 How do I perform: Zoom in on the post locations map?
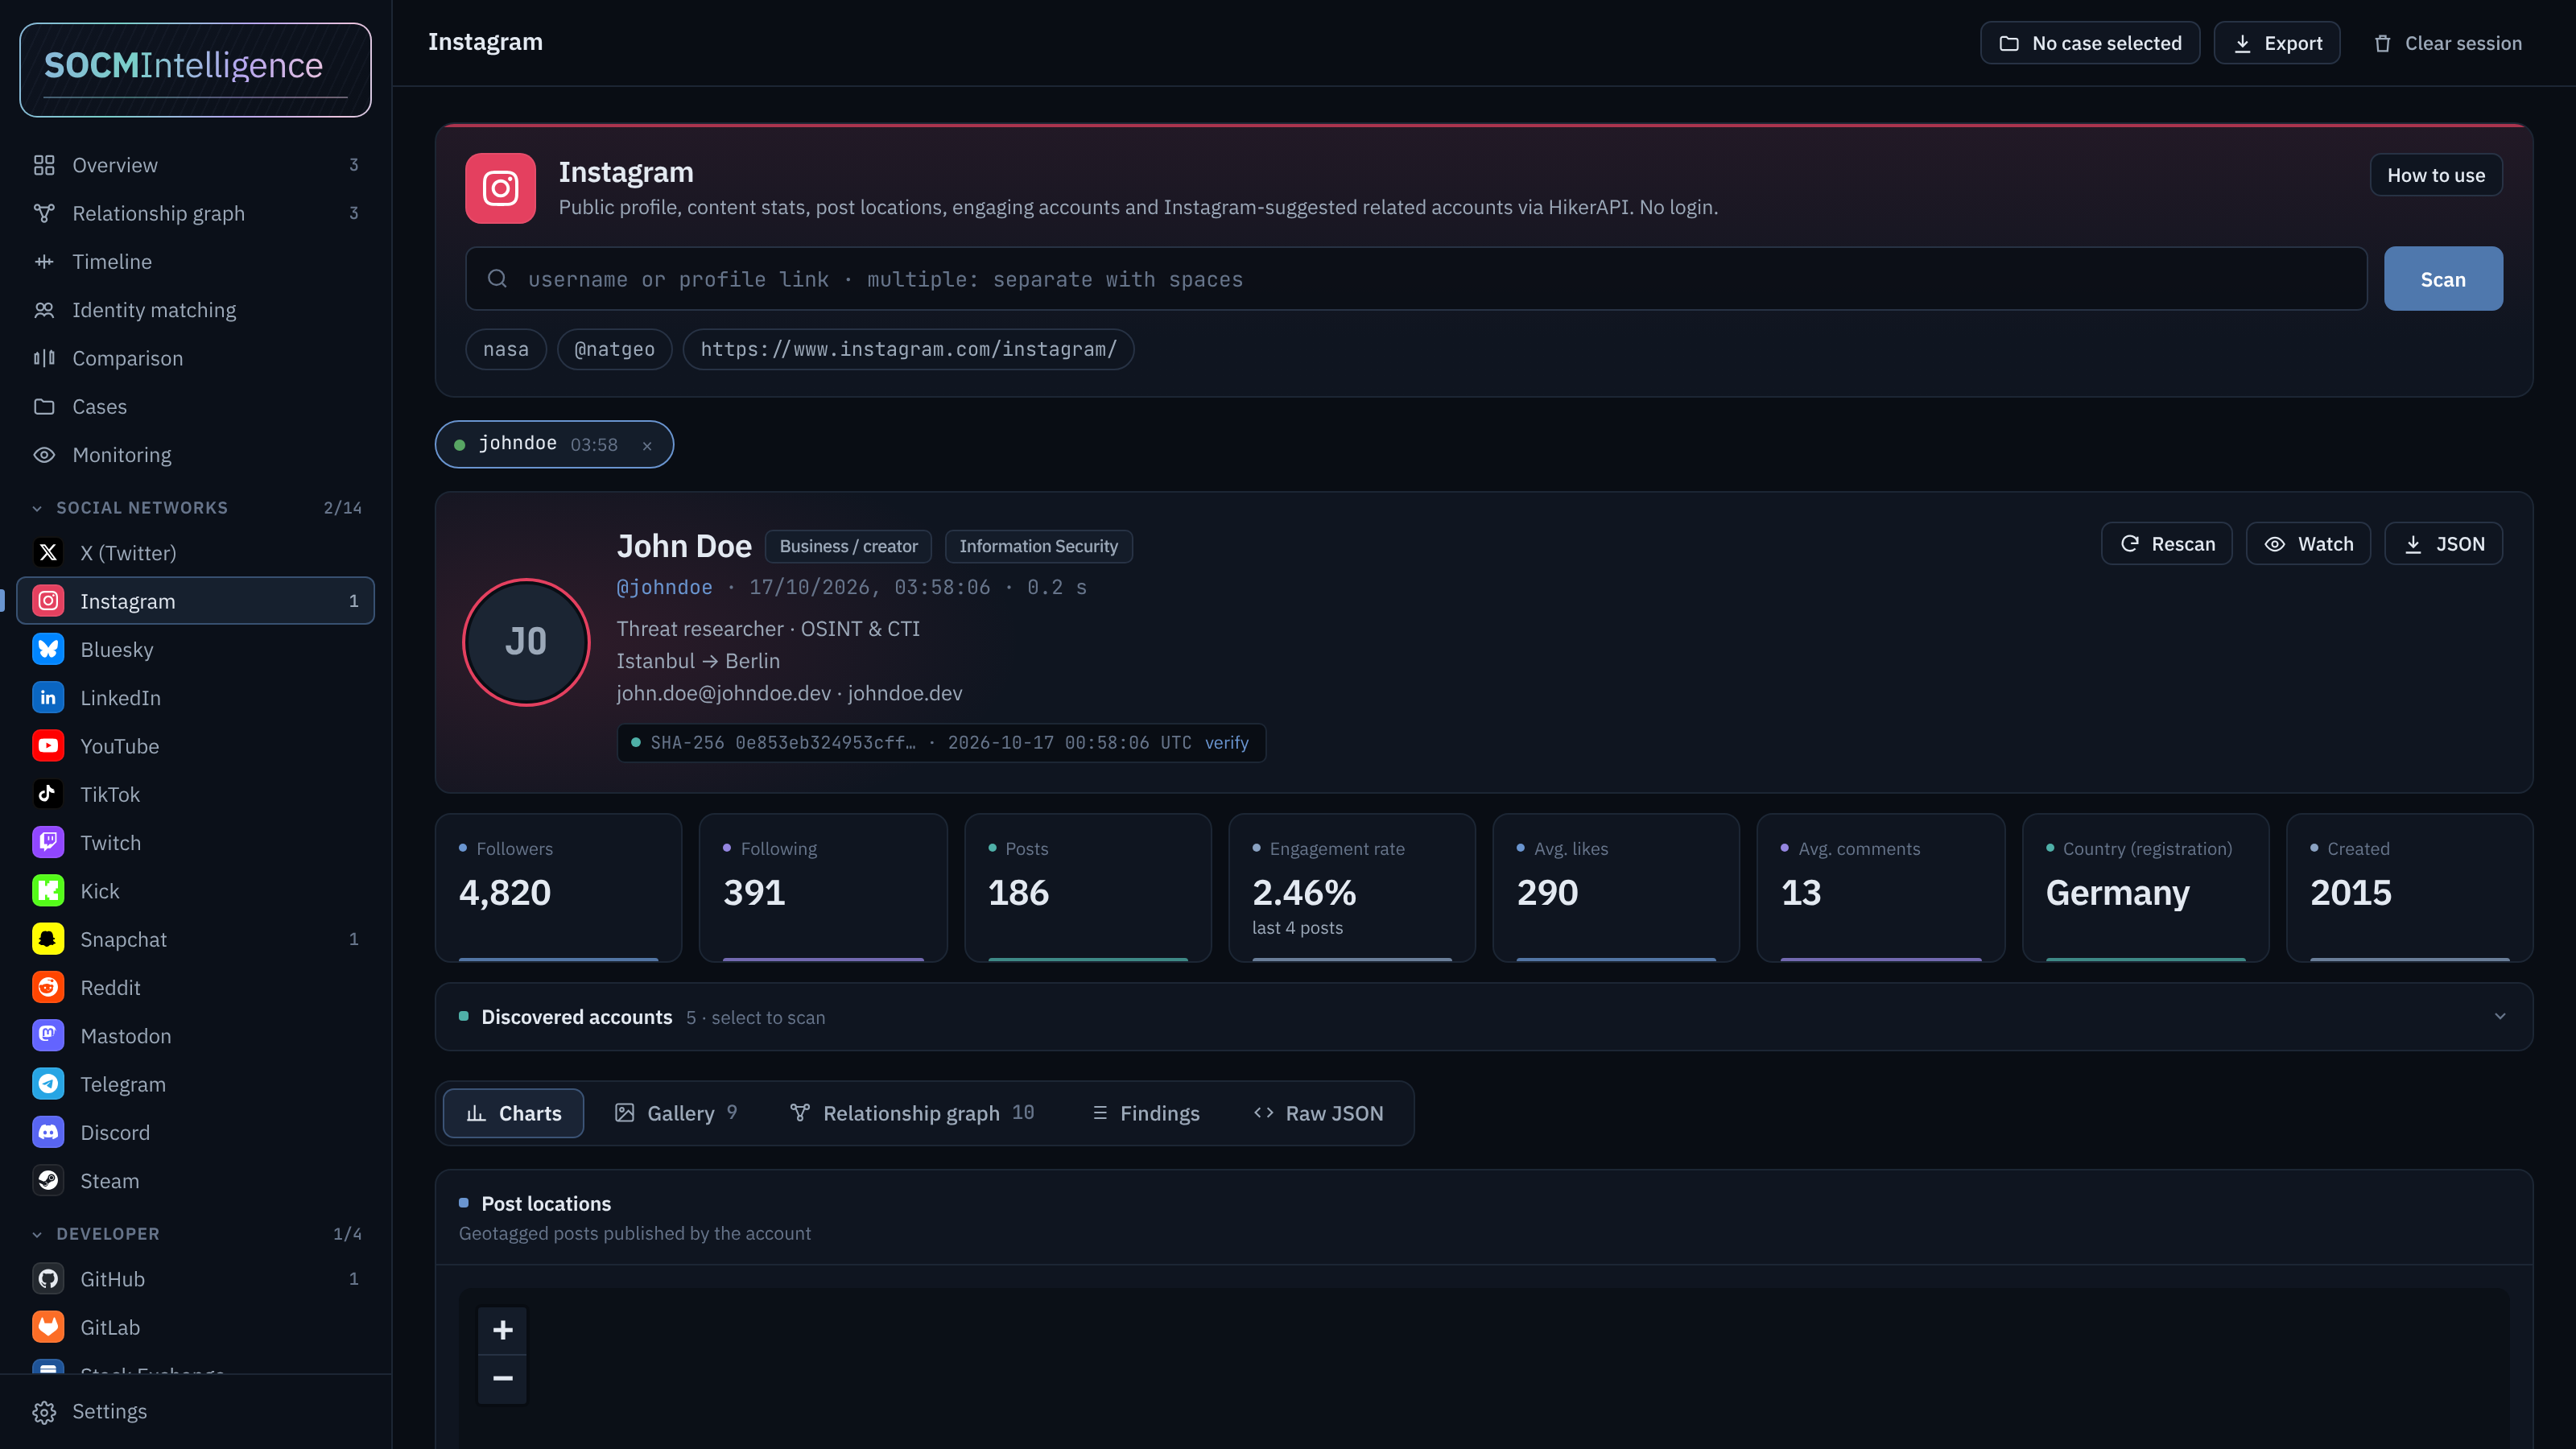pos(502,1330)
